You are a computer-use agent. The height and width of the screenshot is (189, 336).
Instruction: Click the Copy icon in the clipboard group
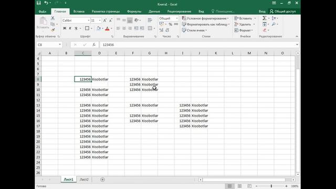[x=52, y=24]
